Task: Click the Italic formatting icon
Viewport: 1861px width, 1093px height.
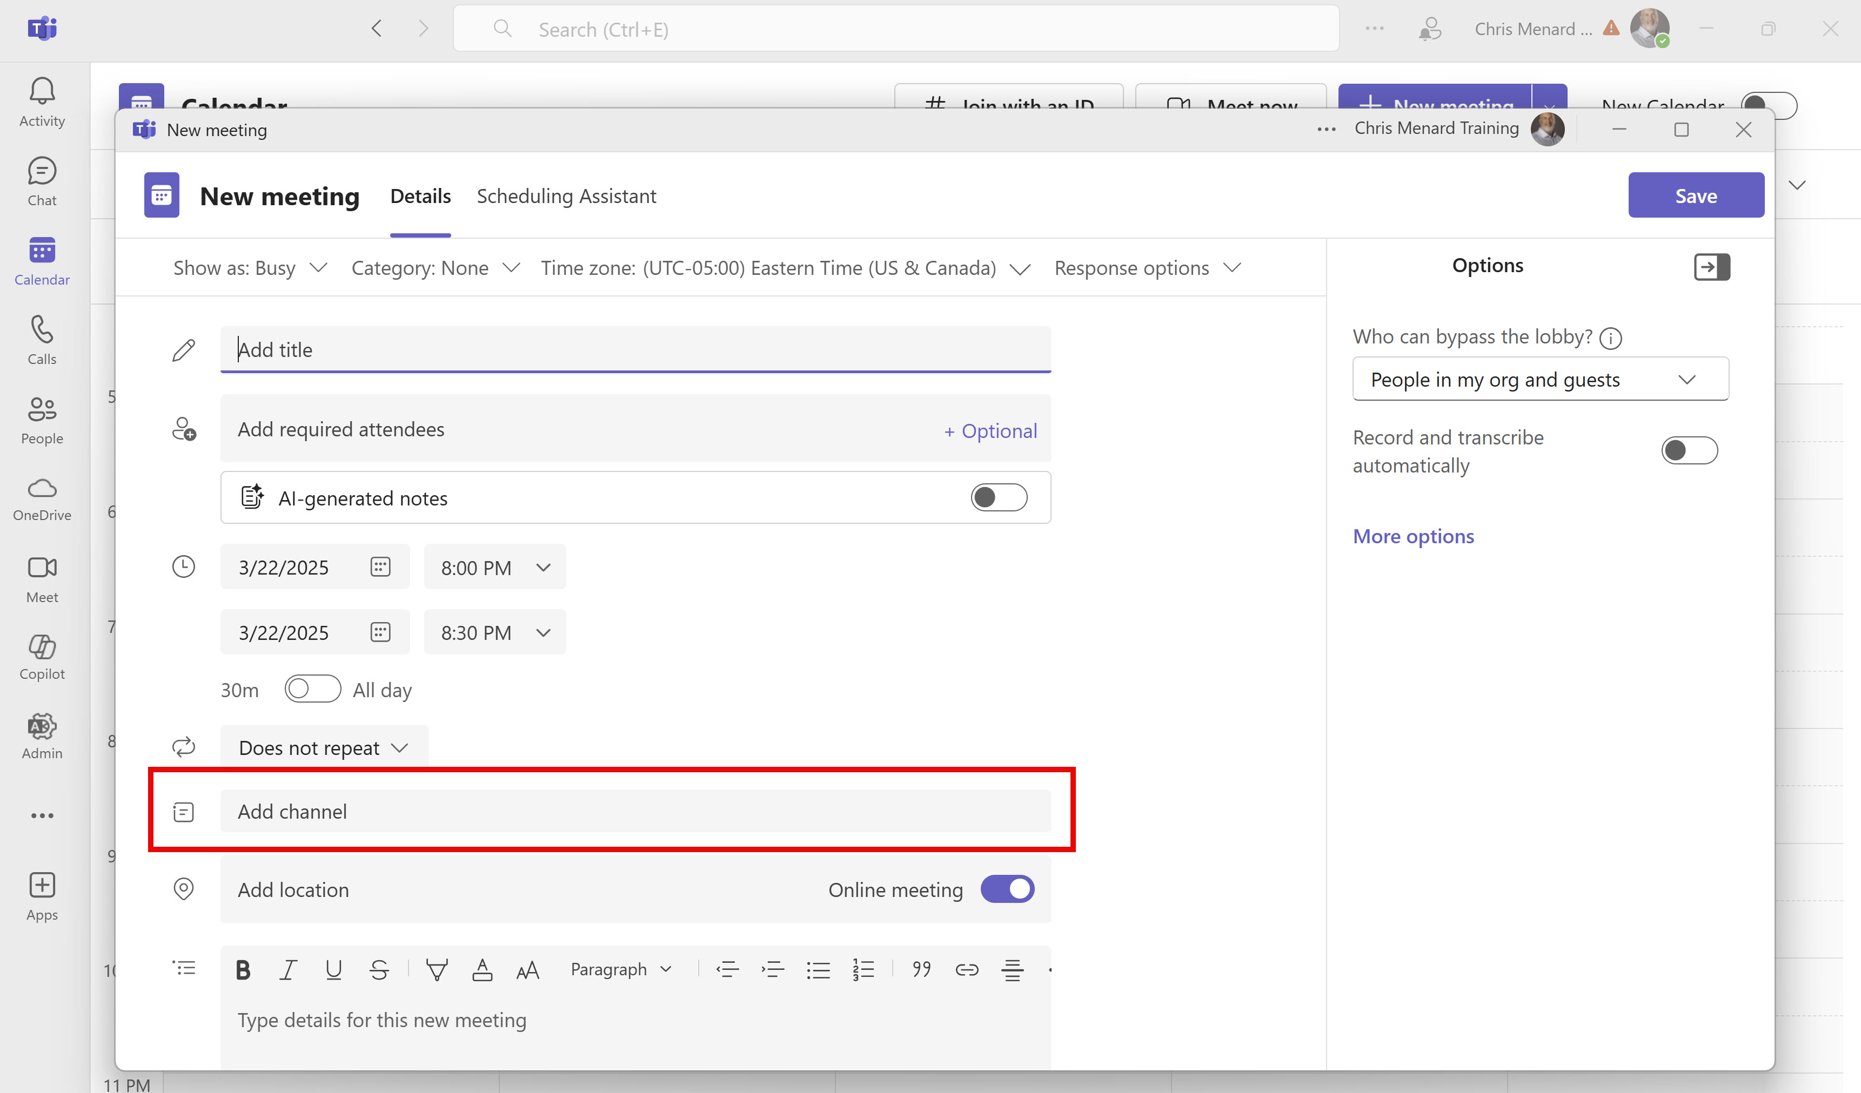Action: click(x=288, y=969)
